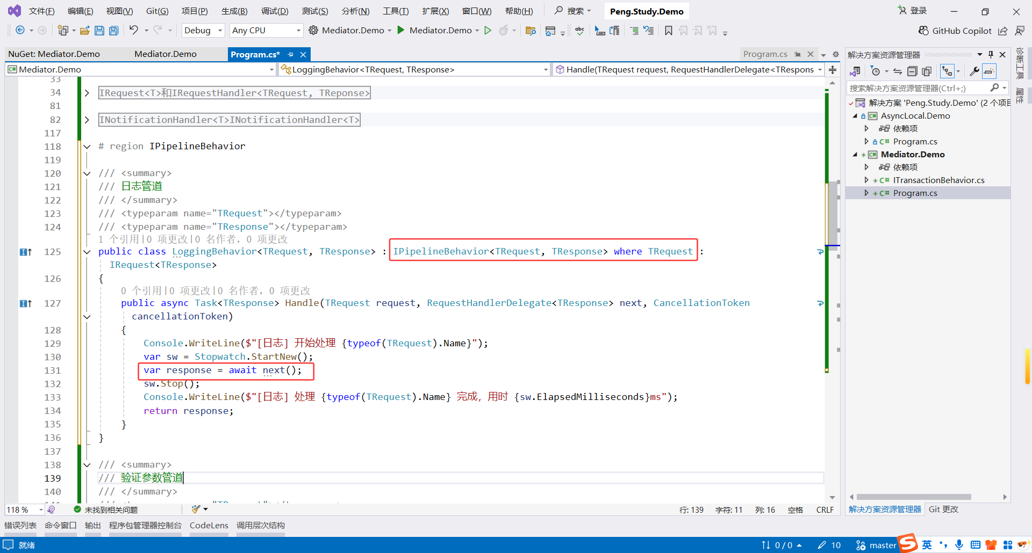This screenshot has width=1032, height=553.
Task: Click the New Project toolbar icon
Action: (x=63, y=31)
